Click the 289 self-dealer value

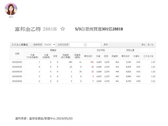tap(70, 62)
